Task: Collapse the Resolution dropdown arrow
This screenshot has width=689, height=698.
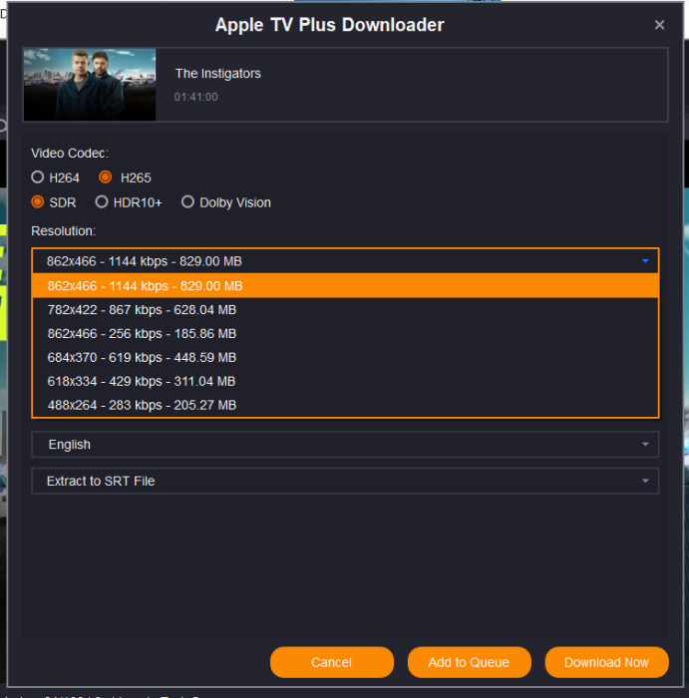Action: 645,261
